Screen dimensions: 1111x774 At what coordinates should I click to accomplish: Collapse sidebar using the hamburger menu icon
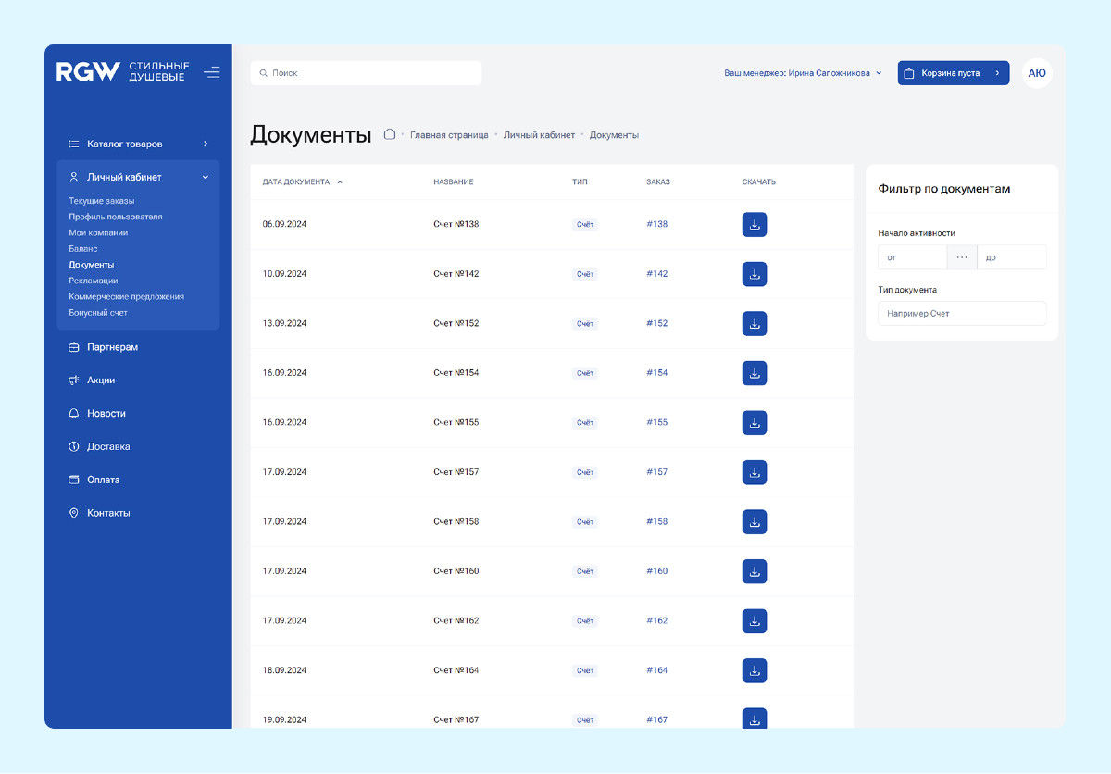pyautogui.click(x=212, y=72)
